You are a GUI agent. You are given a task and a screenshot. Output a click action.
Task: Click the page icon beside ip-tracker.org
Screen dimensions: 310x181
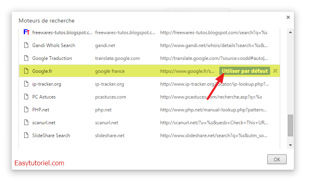pyautogui.click(x=26, y=84)
